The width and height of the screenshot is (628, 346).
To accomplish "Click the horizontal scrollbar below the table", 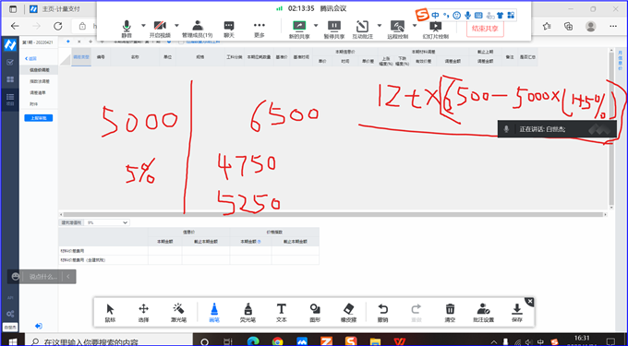I will click(333, 214).
